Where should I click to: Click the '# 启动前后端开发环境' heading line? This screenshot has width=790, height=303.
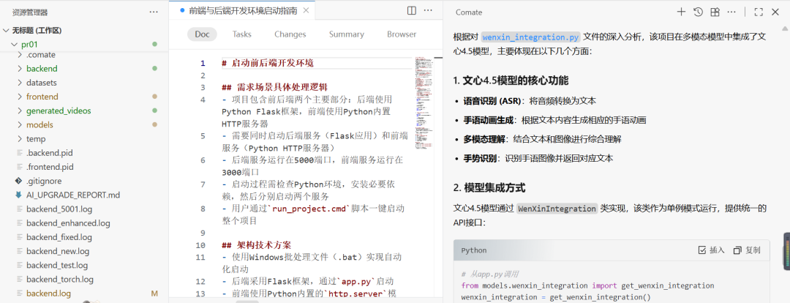pyautogui.click(x=268, y=64)
